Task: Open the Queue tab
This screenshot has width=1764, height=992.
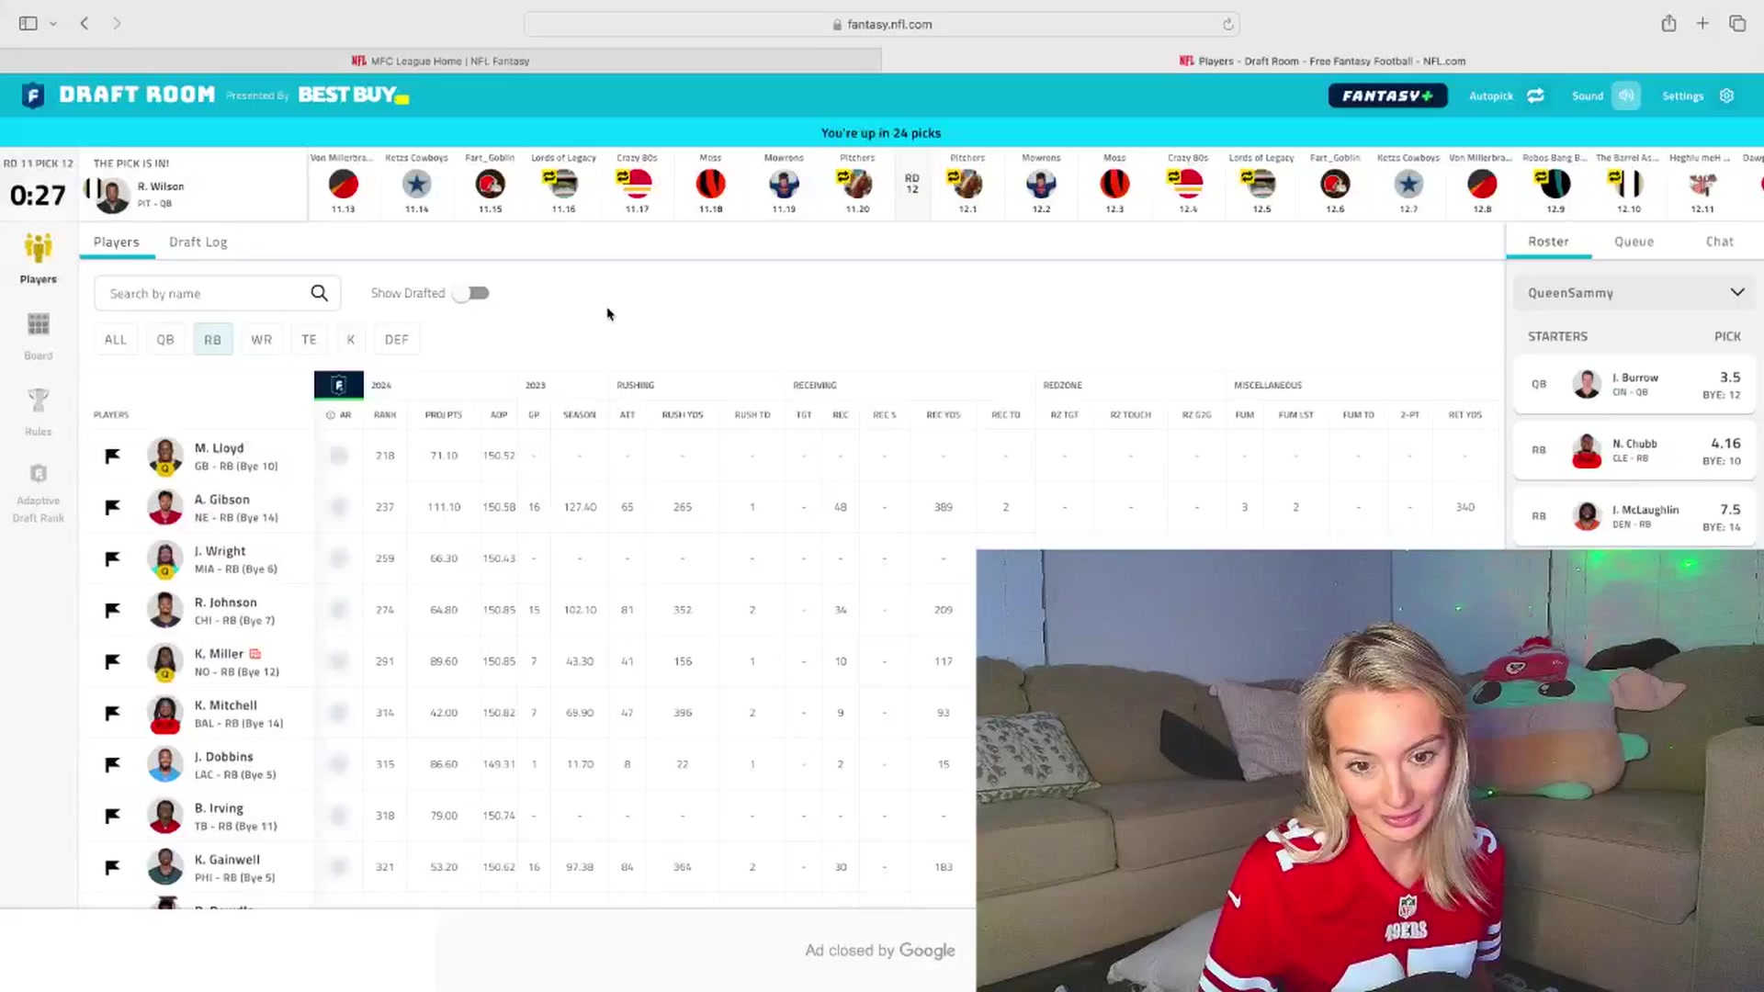Action: pos(1634,242)
